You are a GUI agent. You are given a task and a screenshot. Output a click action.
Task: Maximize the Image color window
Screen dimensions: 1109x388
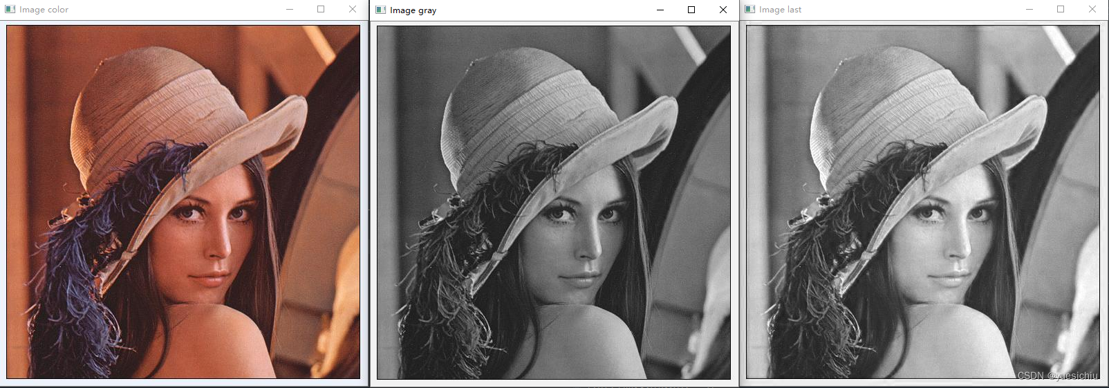pos(321,9)
